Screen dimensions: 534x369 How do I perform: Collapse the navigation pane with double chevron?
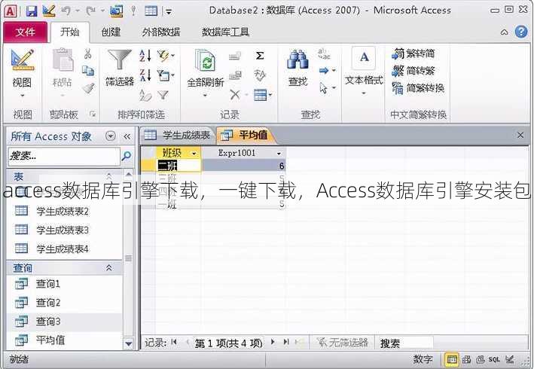coord(127,136)
